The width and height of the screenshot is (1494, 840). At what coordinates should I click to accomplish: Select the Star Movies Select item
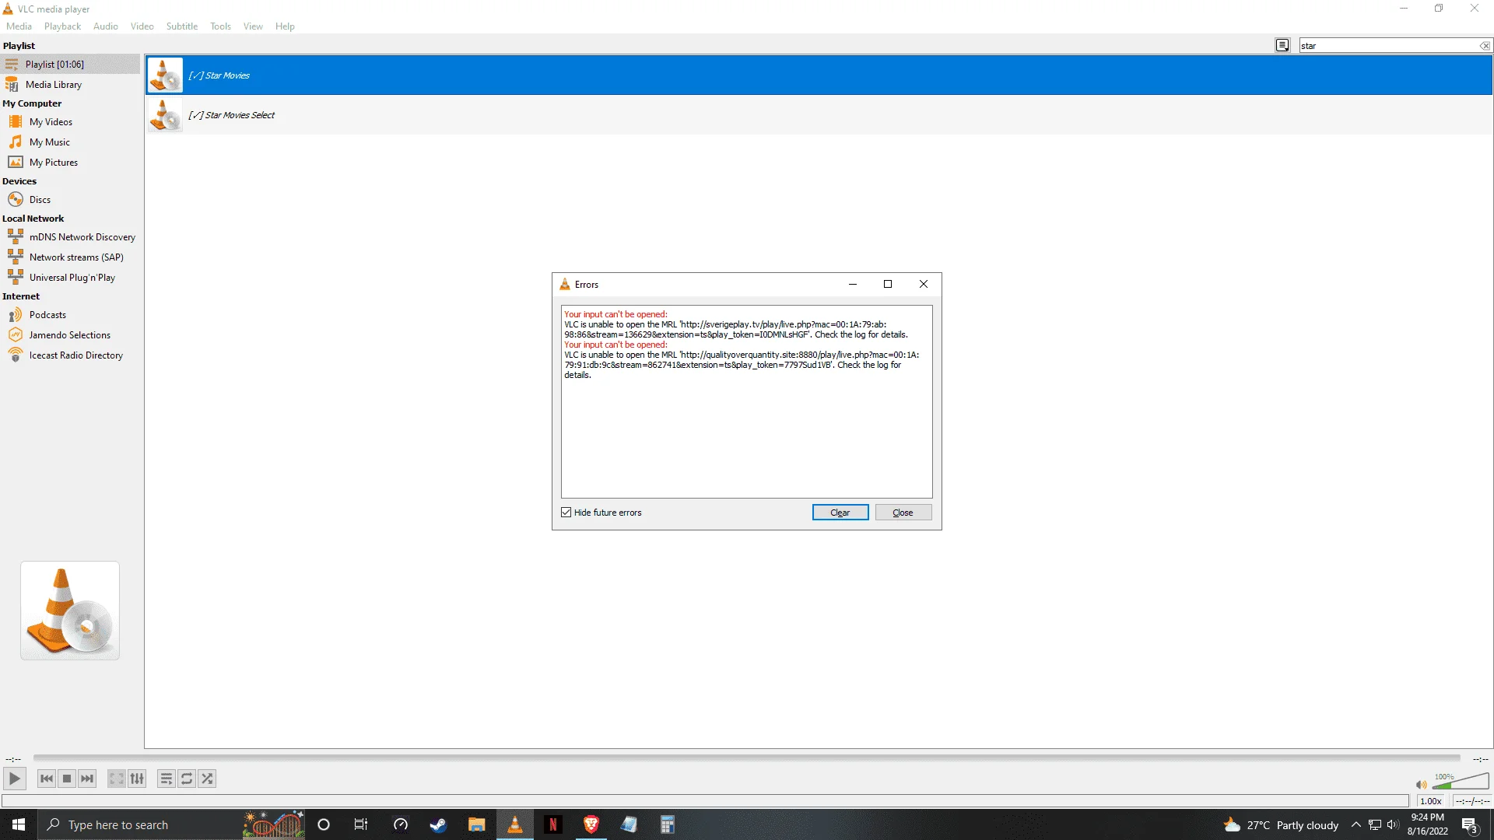pos(819,115)
